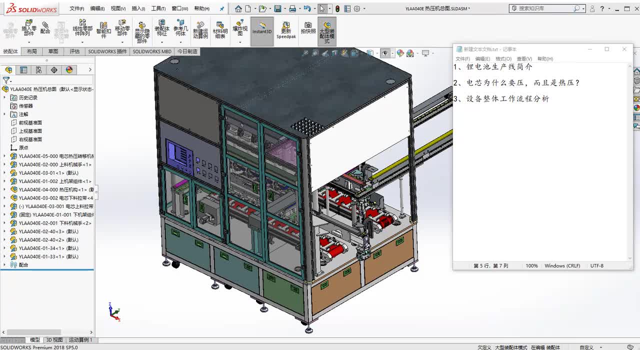The image size is (640, 350).
Task: Take a snapshot with 拍快照 tool
Action: [308, 28]
